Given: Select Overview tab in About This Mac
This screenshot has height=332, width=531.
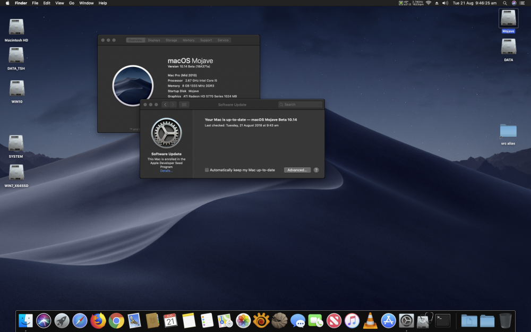Looking at the screenshot, I should click(x=135, y=40).
